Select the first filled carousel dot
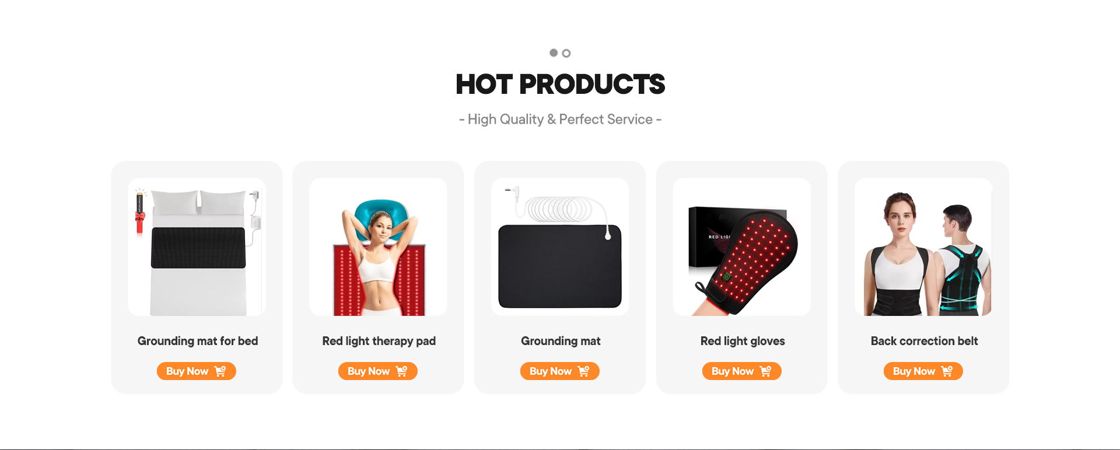 click(554, 52)
